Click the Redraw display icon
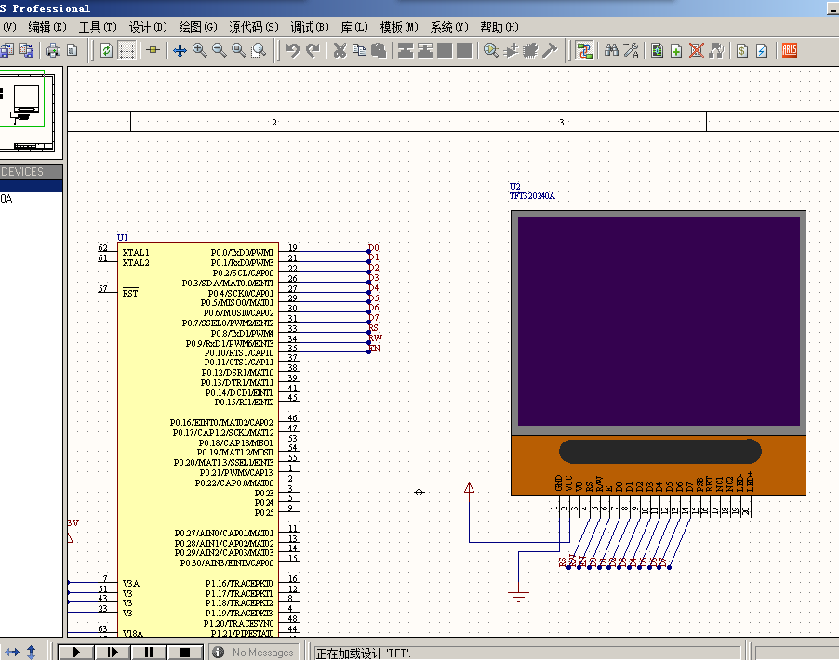The image size is (839, 660). (x=106, y=50)
